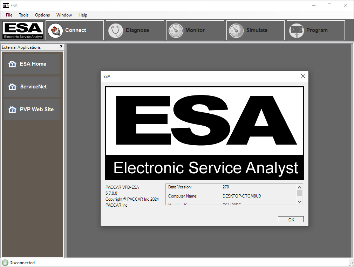The height and width of the screenshot is (267, 354).
Task: Click the Diagnose label
Action: [137, 30]
